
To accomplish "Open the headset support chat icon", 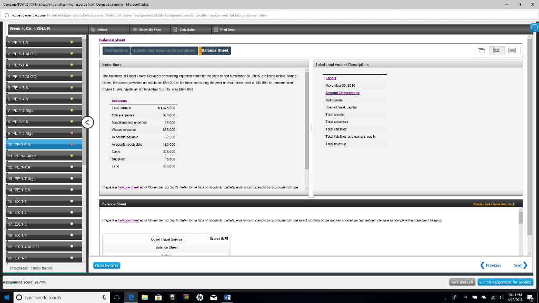I will [534, 27].
